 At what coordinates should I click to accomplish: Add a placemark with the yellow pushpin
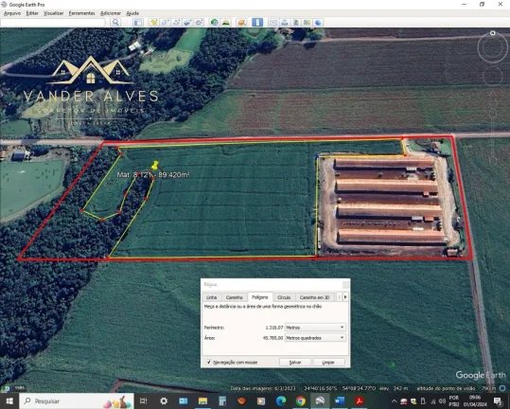point(153,22)
